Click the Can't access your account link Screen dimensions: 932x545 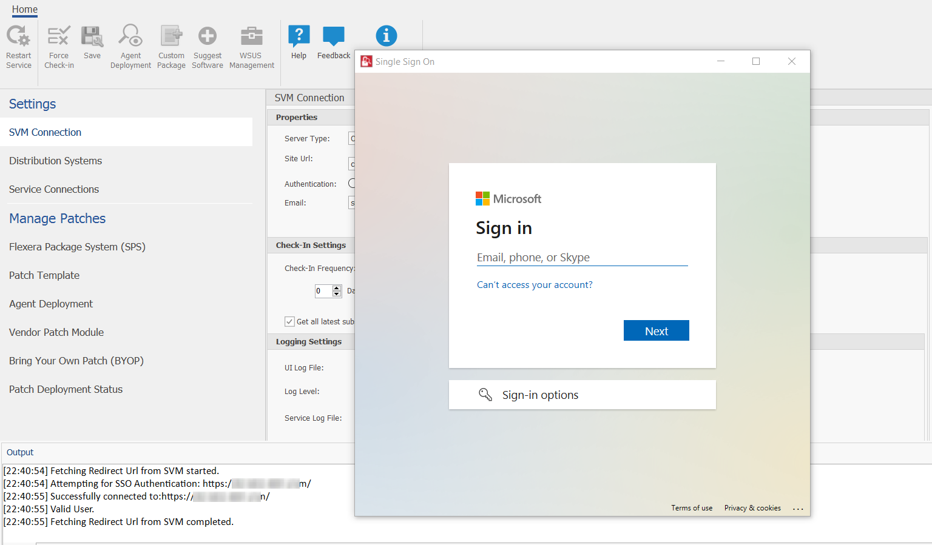click(x=535, y=285)
